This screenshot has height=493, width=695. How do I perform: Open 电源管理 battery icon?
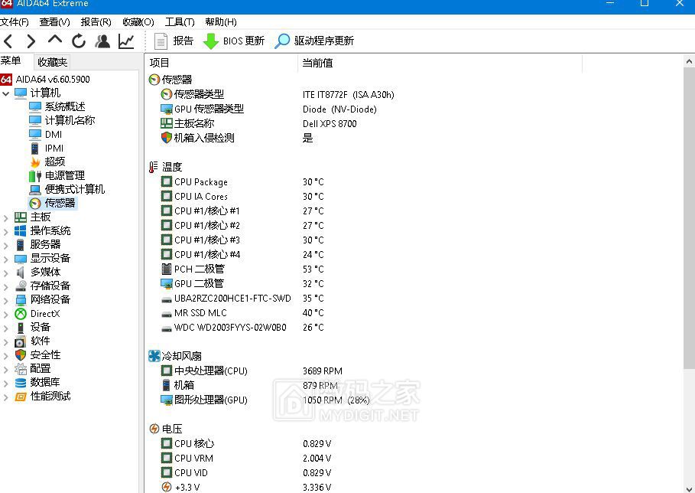click(35, 176)
